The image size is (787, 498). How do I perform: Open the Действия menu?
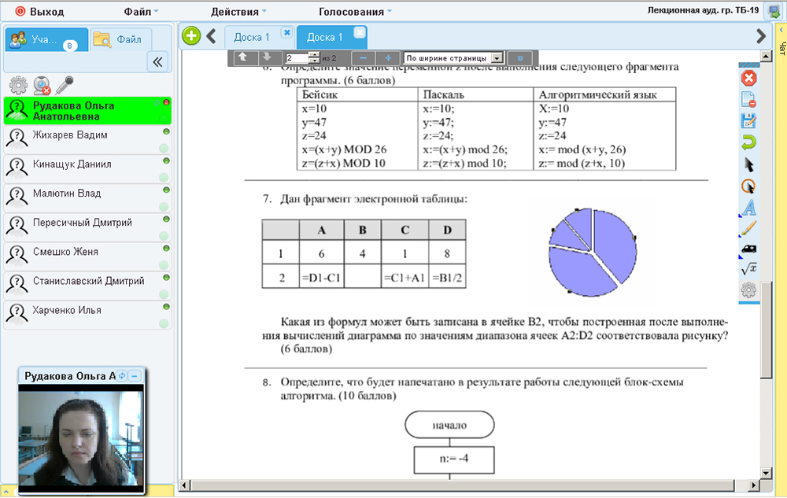point(238,12)
